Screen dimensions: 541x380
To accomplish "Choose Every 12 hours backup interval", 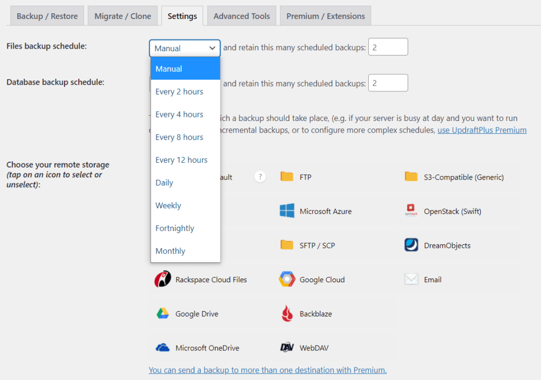I will [185, 160].
